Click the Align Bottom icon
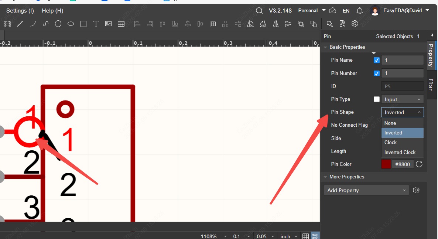Screen dimensions: 438x239 (175, 24)
